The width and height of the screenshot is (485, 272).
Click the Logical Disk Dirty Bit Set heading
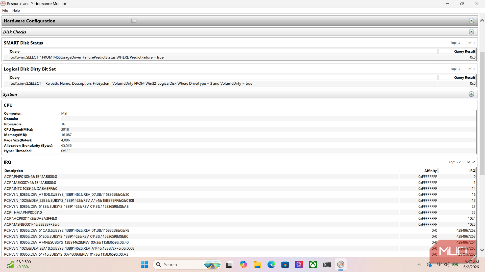[x=30, y=69]
